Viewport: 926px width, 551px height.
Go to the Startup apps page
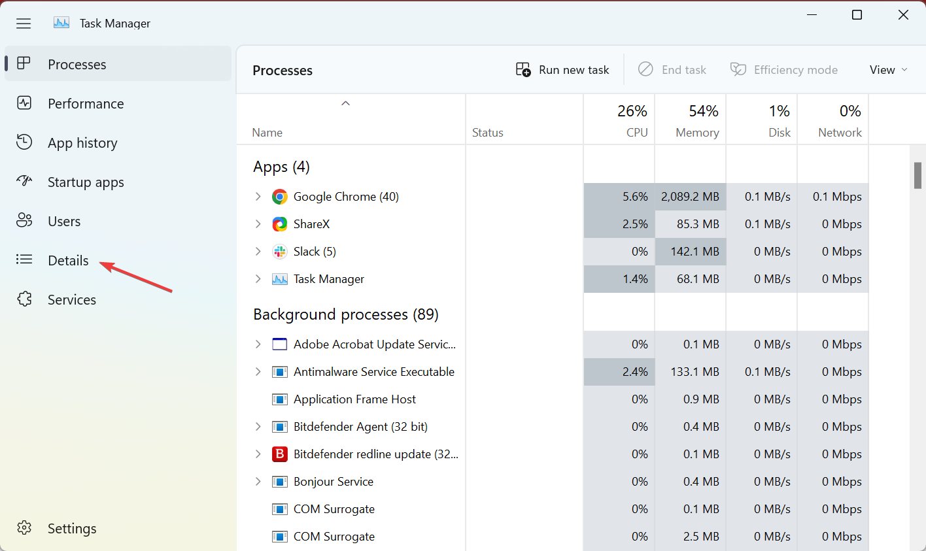(118, 182)
